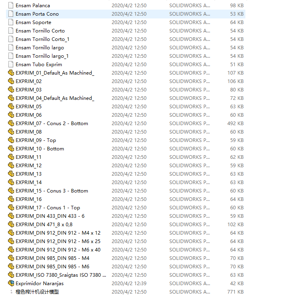Image resolution: width=289 pixels, height=300 pixels.
Task: Select file name EXPRIM_15 - Conus 3 - Bottom
Action: (x=52, y=191)
